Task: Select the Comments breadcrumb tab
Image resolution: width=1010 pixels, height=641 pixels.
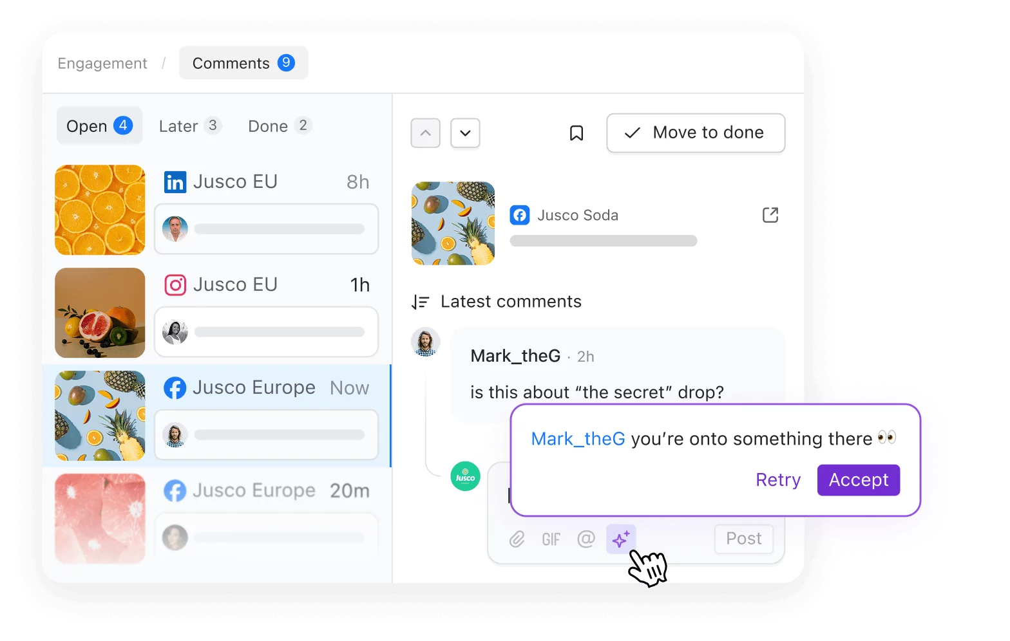Action: tap(243, 63)
